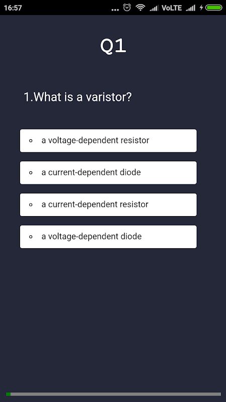
Task: Click the gray quiz progress bar track
Action: click(116, 394)
